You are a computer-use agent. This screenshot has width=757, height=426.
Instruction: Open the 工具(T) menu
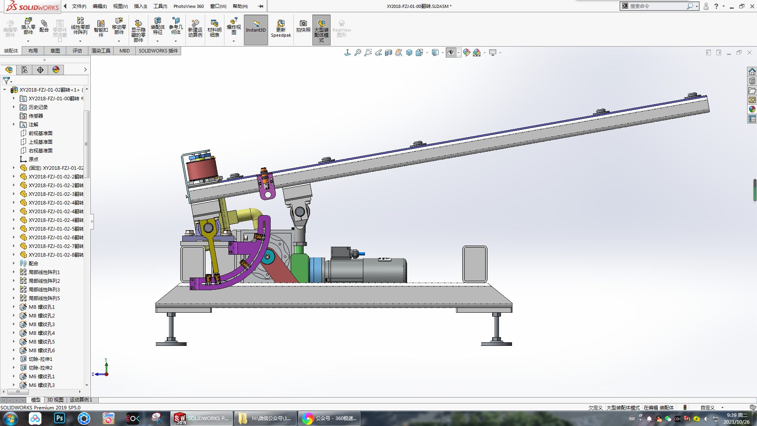tap(160, 6)
